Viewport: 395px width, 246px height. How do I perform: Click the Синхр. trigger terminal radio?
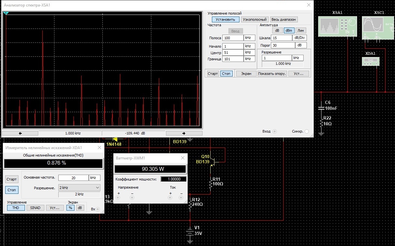point(307,131)
